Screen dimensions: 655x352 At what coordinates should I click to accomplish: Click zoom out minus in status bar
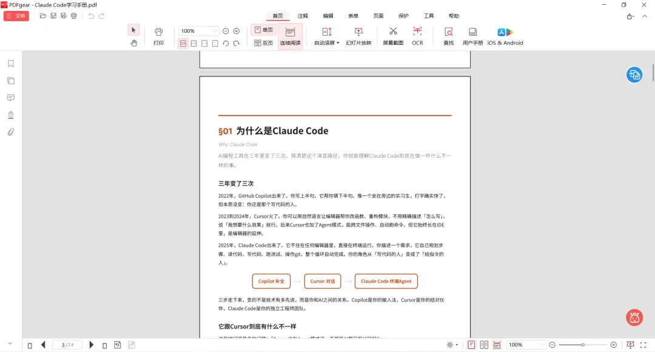[x=553, y=345]
